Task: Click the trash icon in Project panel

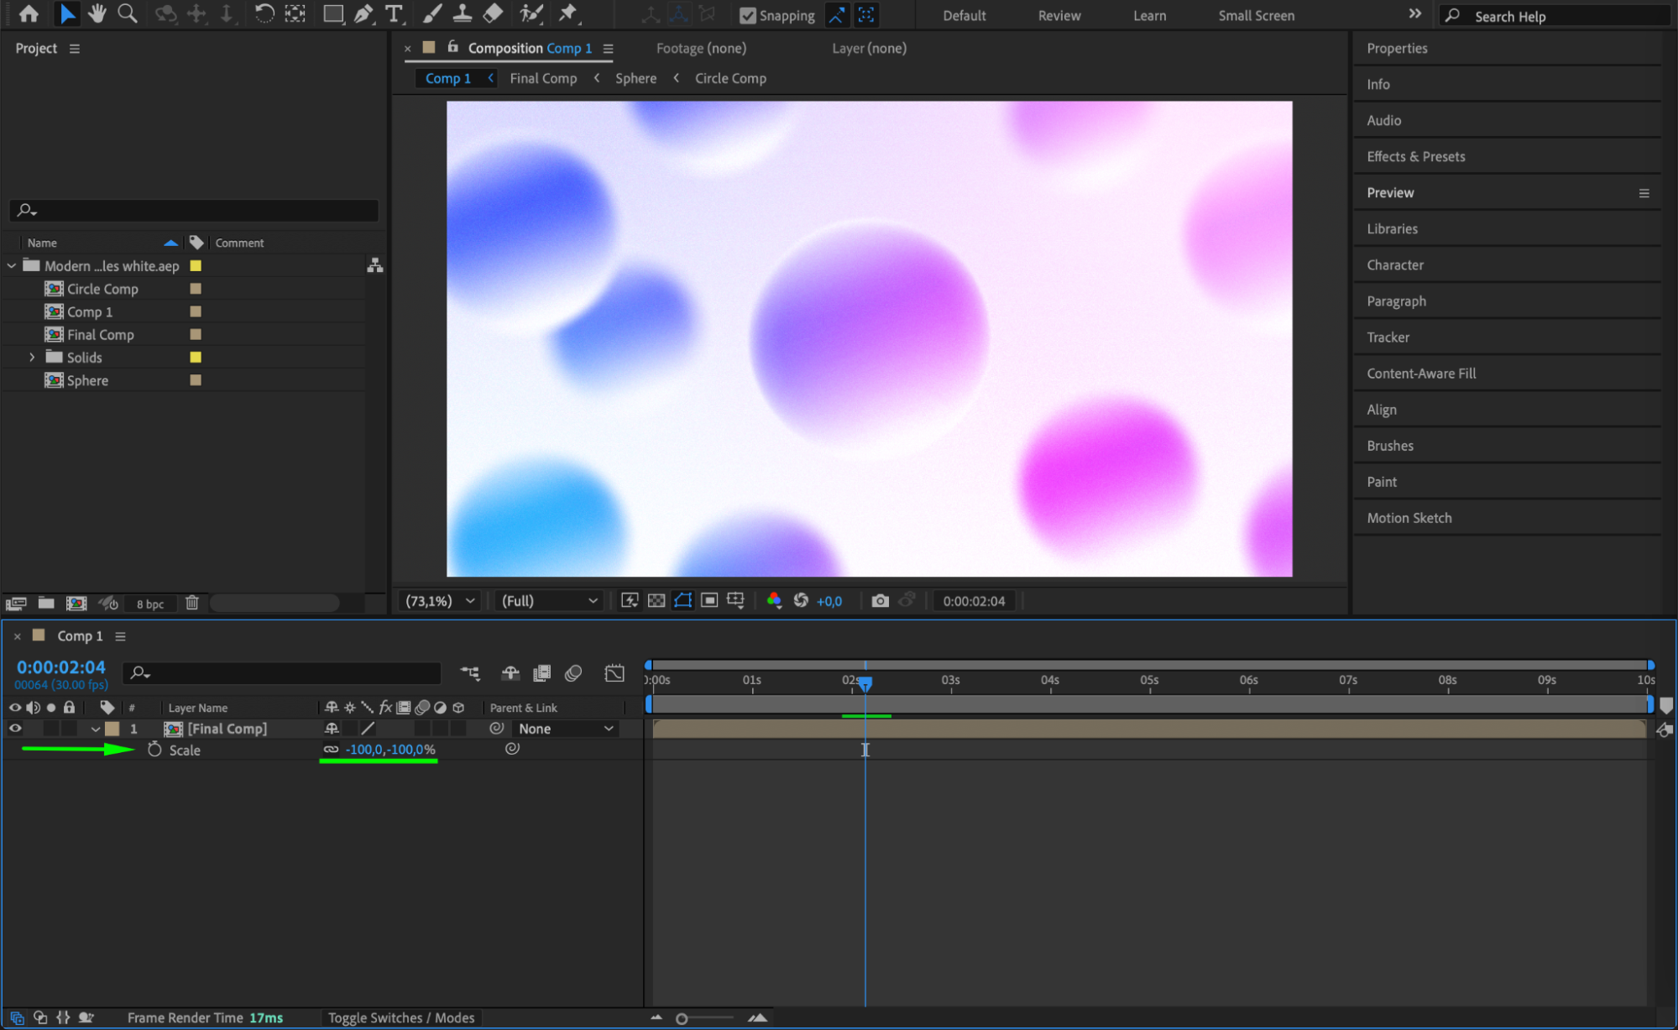Action: pyautogui.click(x=191, y=603)
